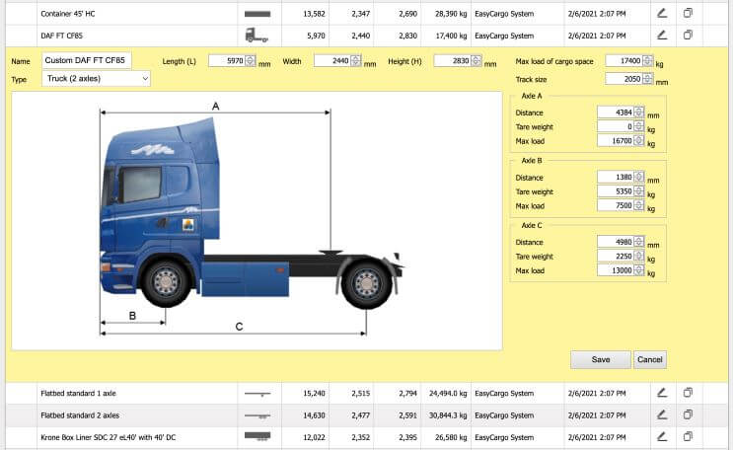Select the Flatbed standard 1 axle name

pos(78,394)
